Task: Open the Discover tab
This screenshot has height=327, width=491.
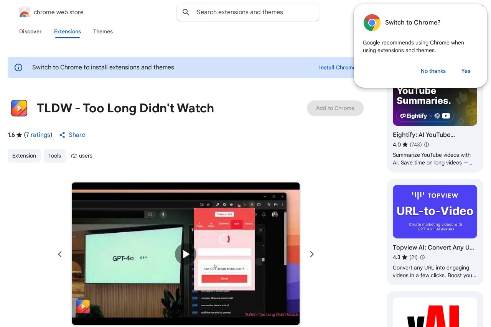Action: pyautogui.click(x=30, y=31)
